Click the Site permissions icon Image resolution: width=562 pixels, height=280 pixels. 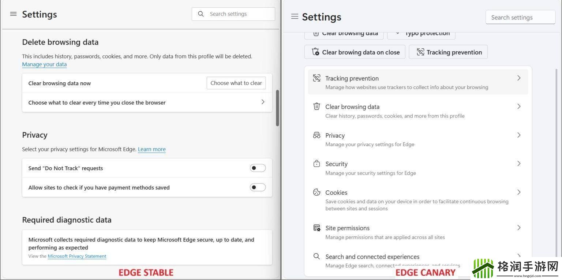(x=316, y=228)
